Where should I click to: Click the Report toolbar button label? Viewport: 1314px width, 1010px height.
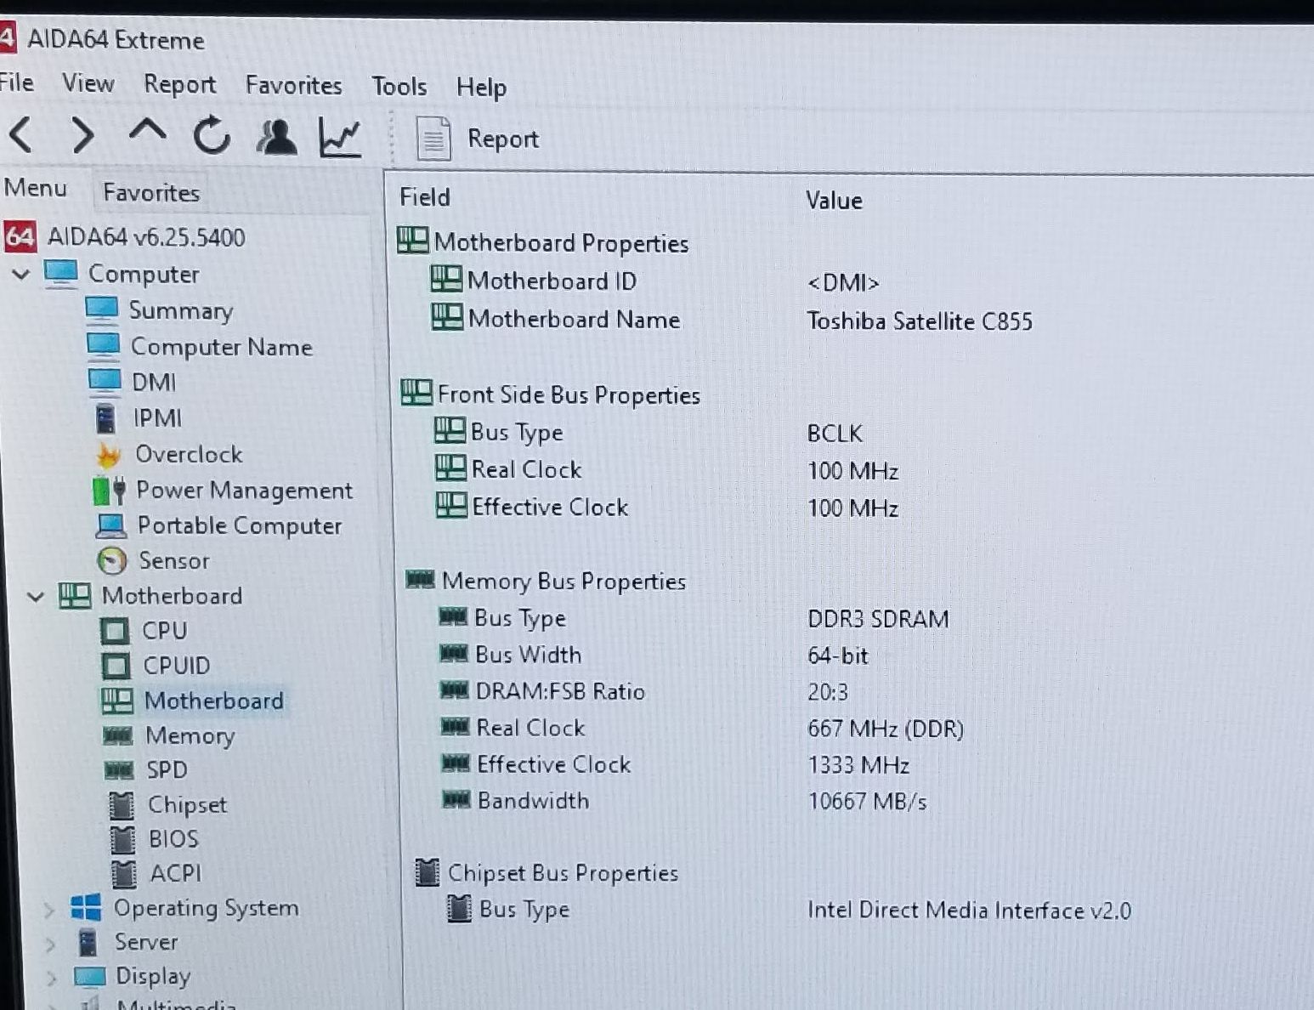(x=502, y=139)
